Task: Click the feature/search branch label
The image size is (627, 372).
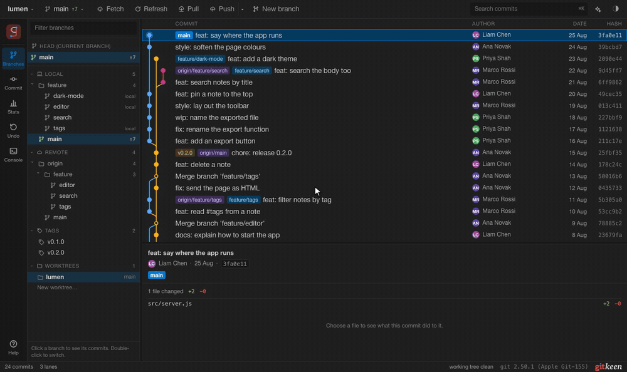Action: tap(251, 71)
